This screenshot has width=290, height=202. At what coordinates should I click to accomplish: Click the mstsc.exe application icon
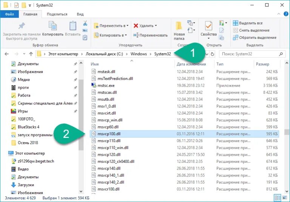point(94,86)
